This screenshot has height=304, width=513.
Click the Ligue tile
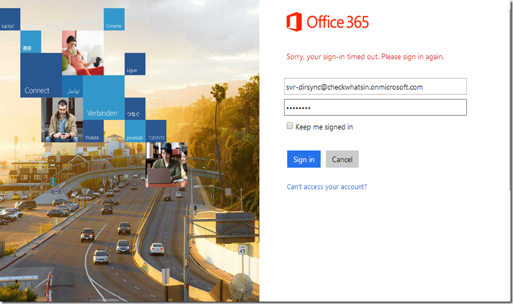coord(135,64)
